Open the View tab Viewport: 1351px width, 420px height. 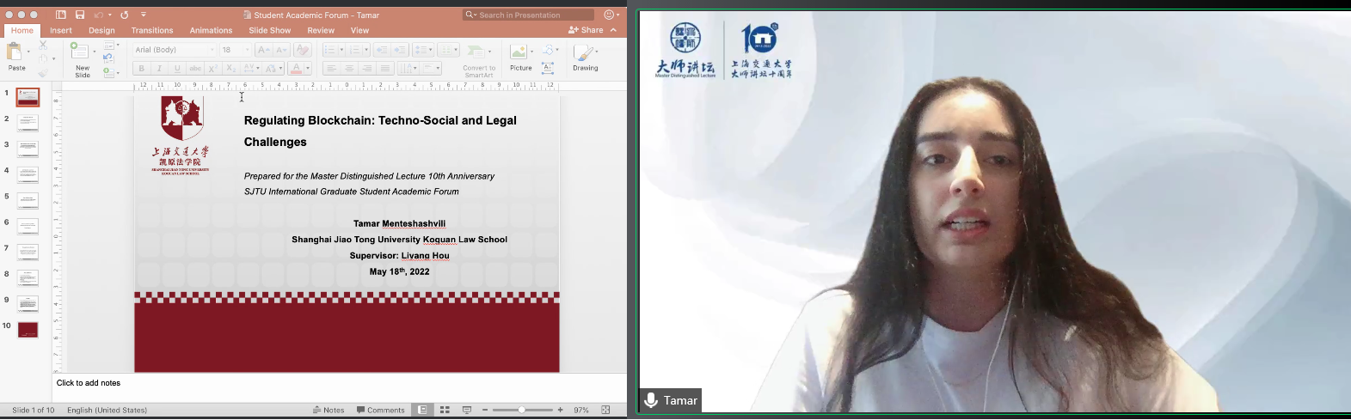359,30
